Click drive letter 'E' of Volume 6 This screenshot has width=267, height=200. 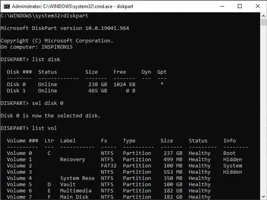(x=49, y=191)
